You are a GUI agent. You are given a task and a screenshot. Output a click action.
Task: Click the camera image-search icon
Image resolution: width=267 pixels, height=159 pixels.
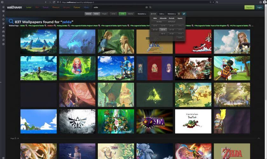(147, 7)
